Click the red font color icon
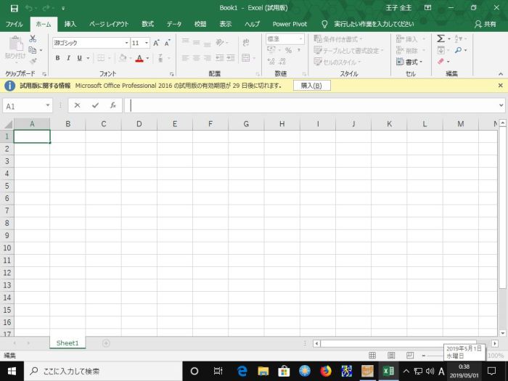Image resolution: width=508 pixels, height=381 pixels. tap(139, 58)
